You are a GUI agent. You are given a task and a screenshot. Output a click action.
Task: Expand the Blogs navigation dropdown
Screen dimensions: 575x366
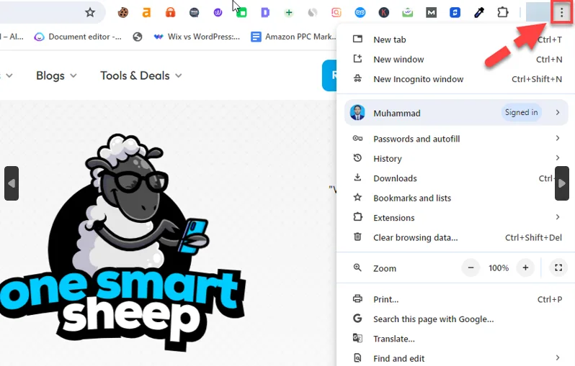56,76
